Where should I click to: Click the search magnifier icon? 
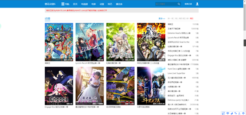(x=179, y=4)
